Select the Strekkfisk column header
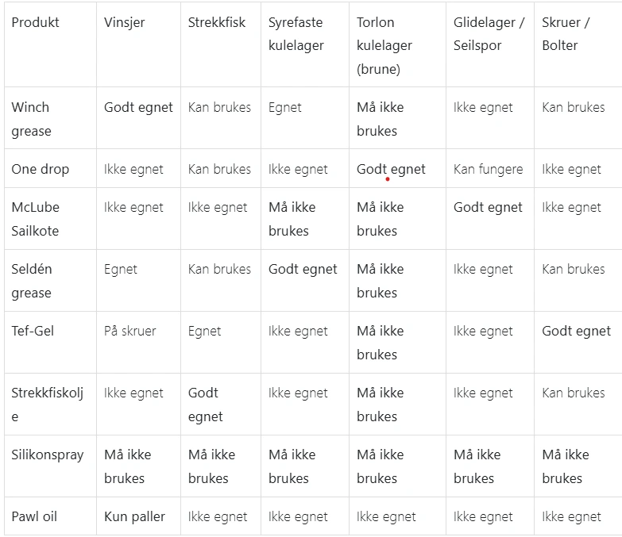The image size is (622, 537). pos(217,22)
